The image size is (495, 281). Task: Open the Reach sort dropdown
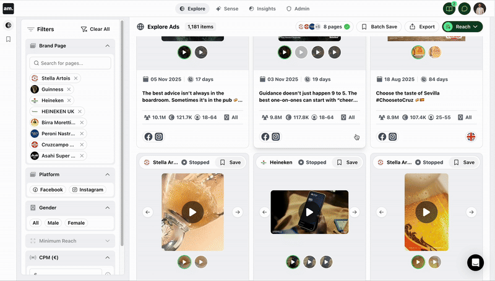[462, 27]
